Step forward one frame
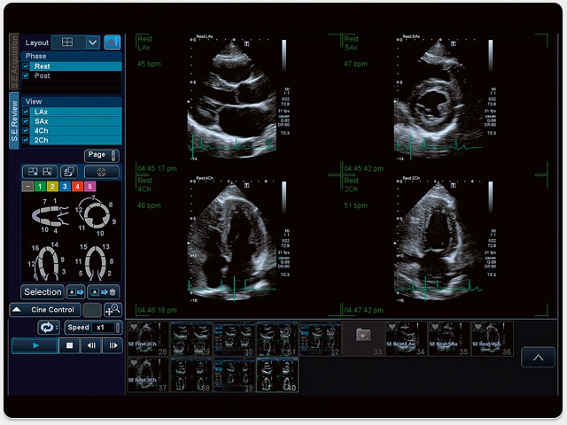This screenshot has width=567, height=425. coord(113,346)
